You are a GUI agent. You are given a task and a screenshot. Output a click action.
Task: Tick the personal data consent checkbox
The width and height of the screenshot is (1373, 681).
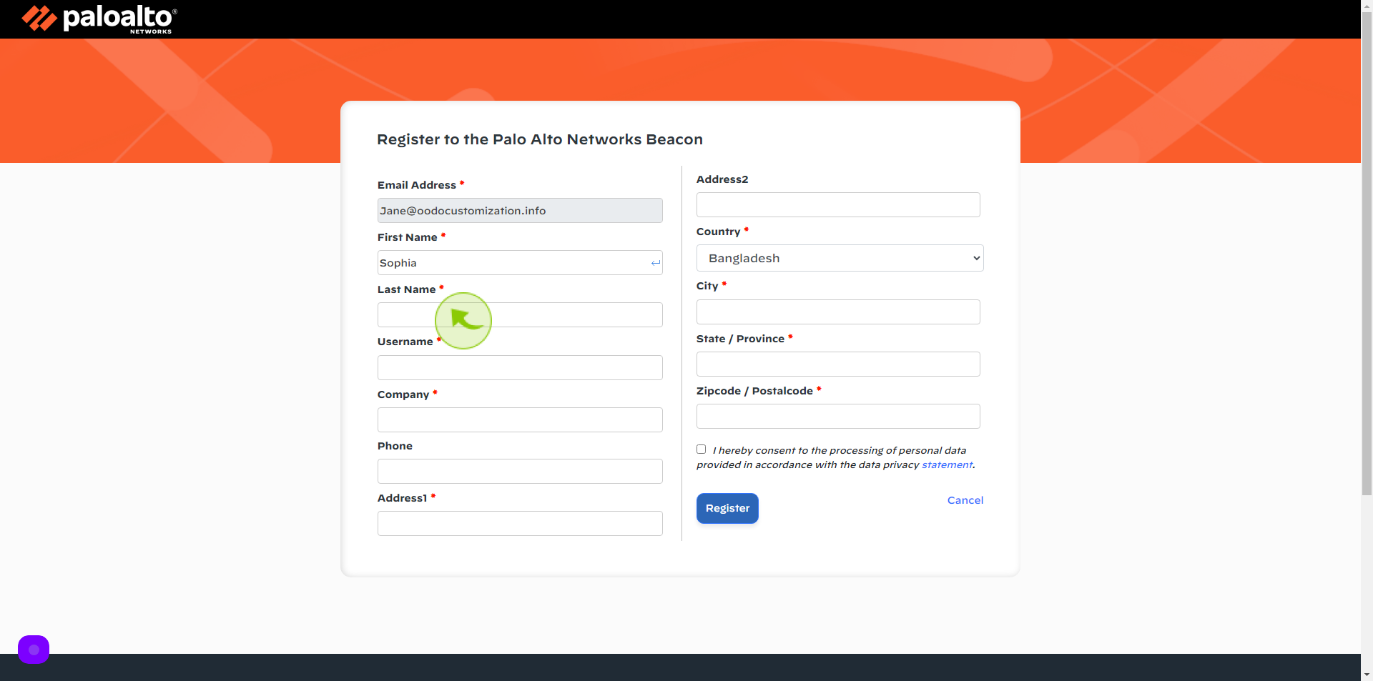702,449
